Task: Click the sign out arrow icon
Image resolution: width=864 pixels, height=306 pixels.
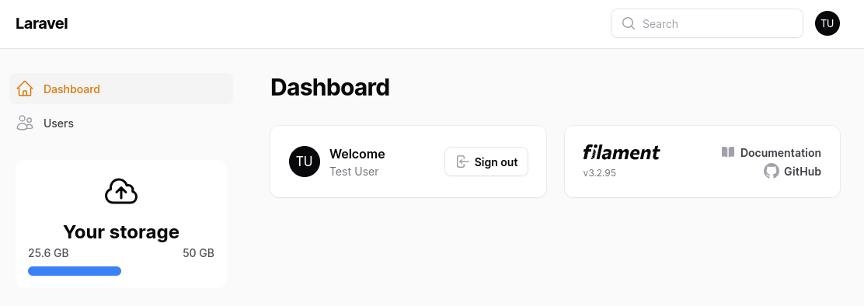Action: click(463, 162)
